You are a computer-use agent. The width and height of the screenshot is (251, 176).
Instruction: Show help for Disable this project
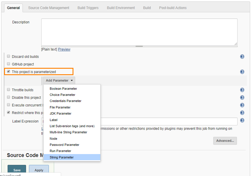[x=242, y=97]
